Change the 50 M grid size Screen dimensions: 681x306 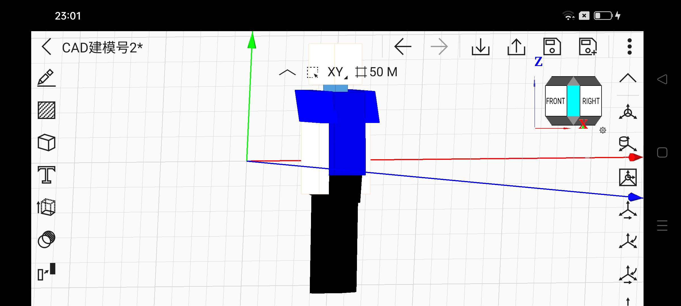[x=377, y=72]
